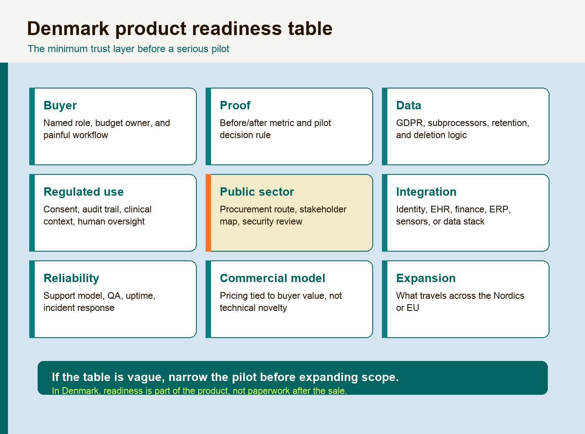585x434 pixels.
Task: Click the 'Denmark product readiness table' title
Action: click(x=180, y=29)
